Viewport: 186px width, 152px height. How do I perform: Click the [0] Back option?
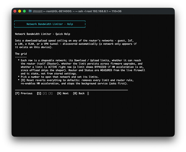pos(79,93)
